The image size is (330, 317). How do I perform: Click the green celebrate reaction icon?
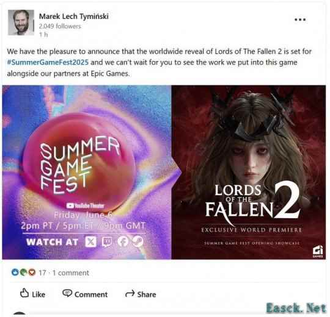[x=23, y=272]
